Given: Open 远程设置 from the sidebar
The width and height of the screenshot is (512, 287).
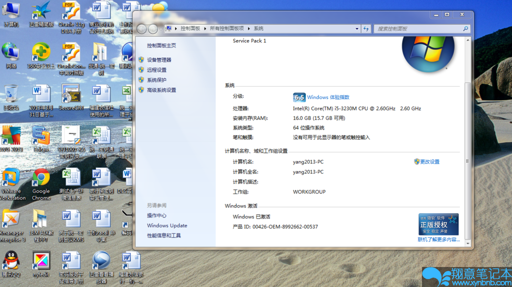Looking at the screenshot, I should [x=156, y=70].
